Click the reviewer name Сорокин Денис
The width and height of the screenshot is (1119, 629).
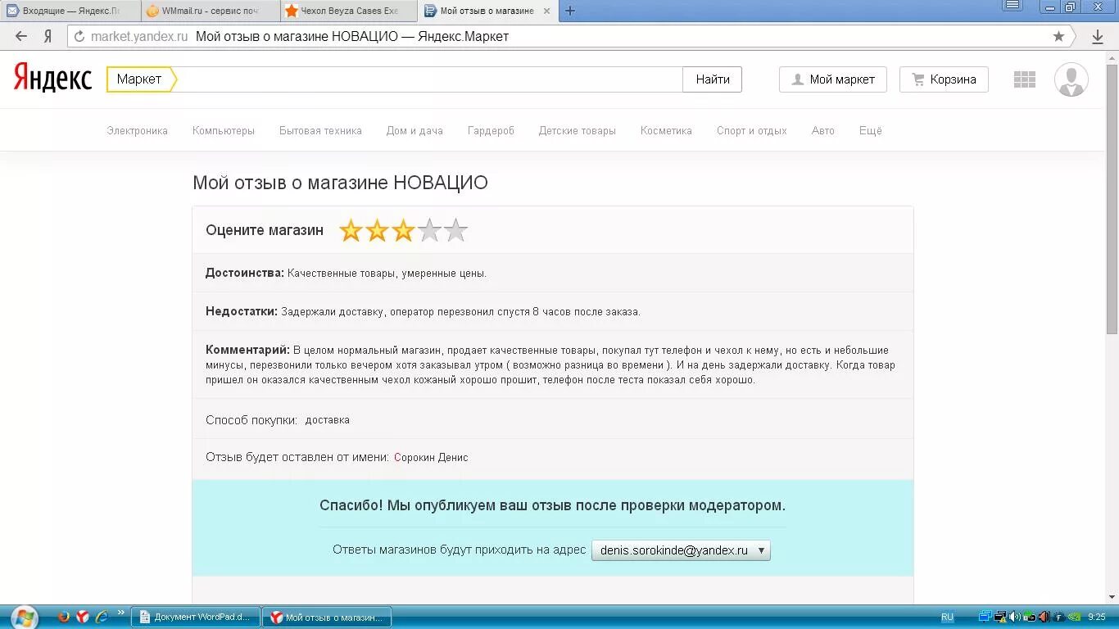click(x=431, y=458)
